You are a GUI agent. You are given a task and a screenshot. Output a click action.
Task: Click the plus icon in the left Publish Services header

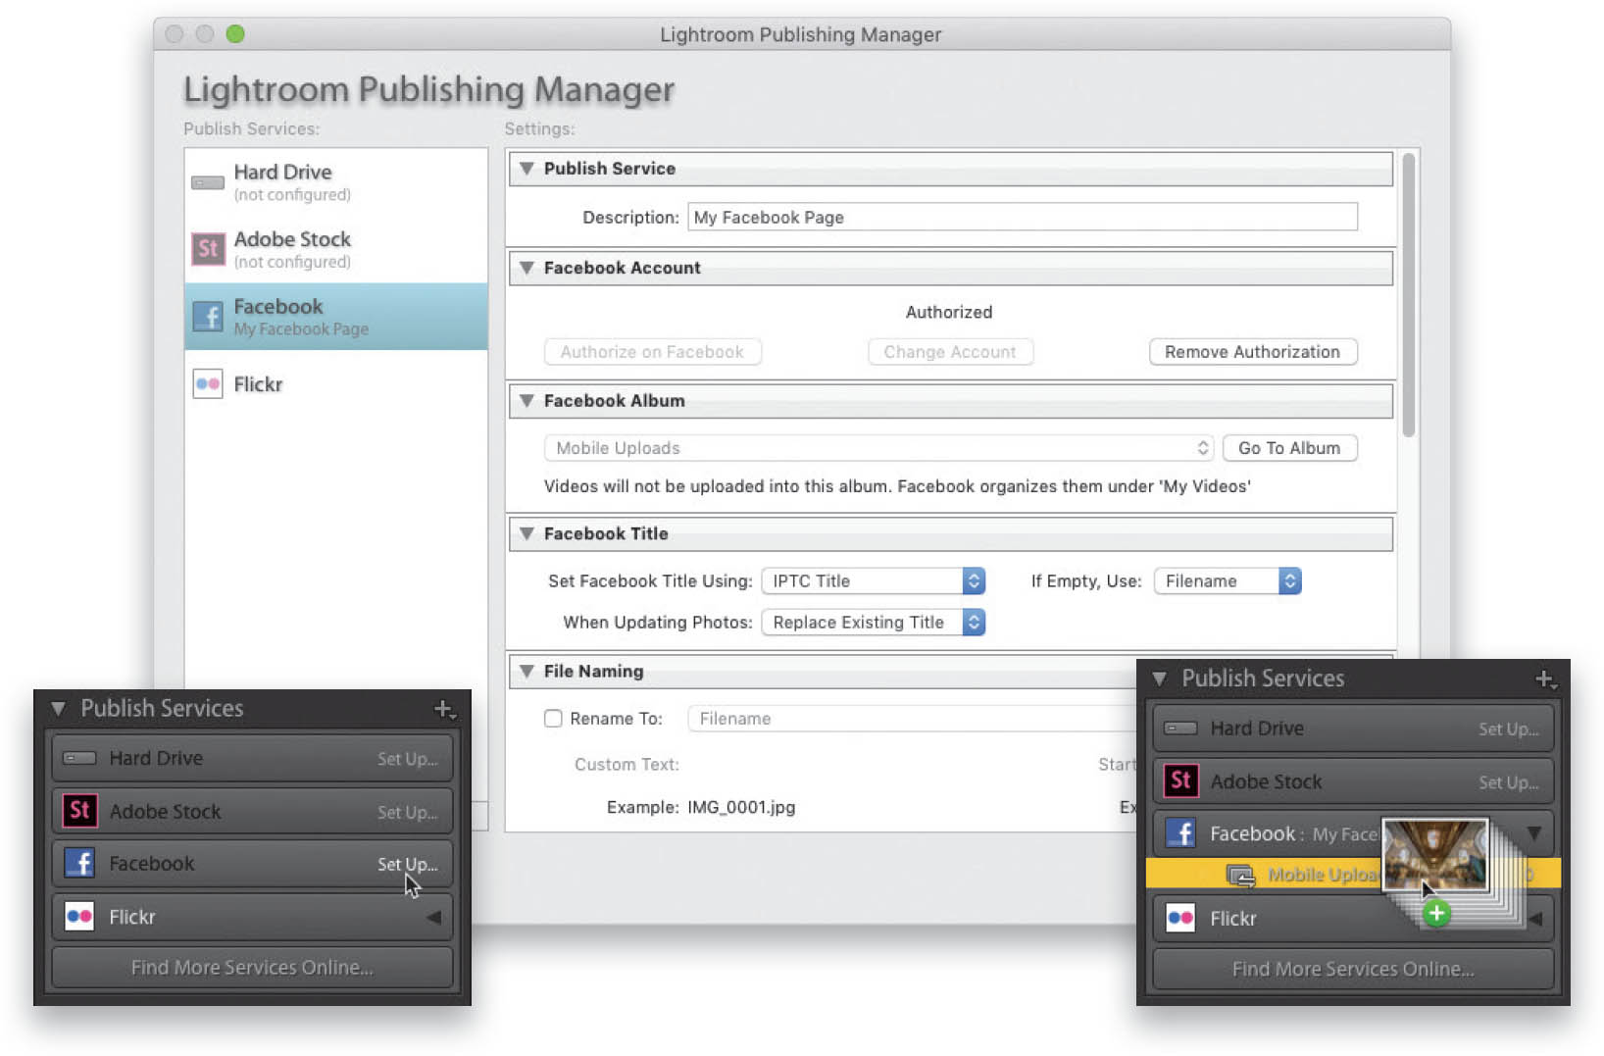(x=444, y=709)
